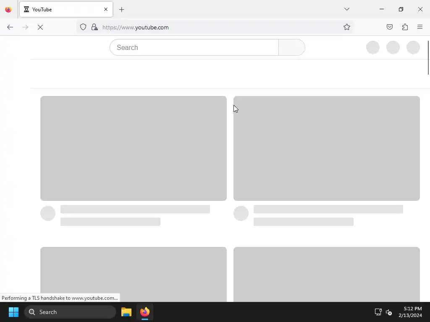Minimize the Firefox window

coord(381,9)
